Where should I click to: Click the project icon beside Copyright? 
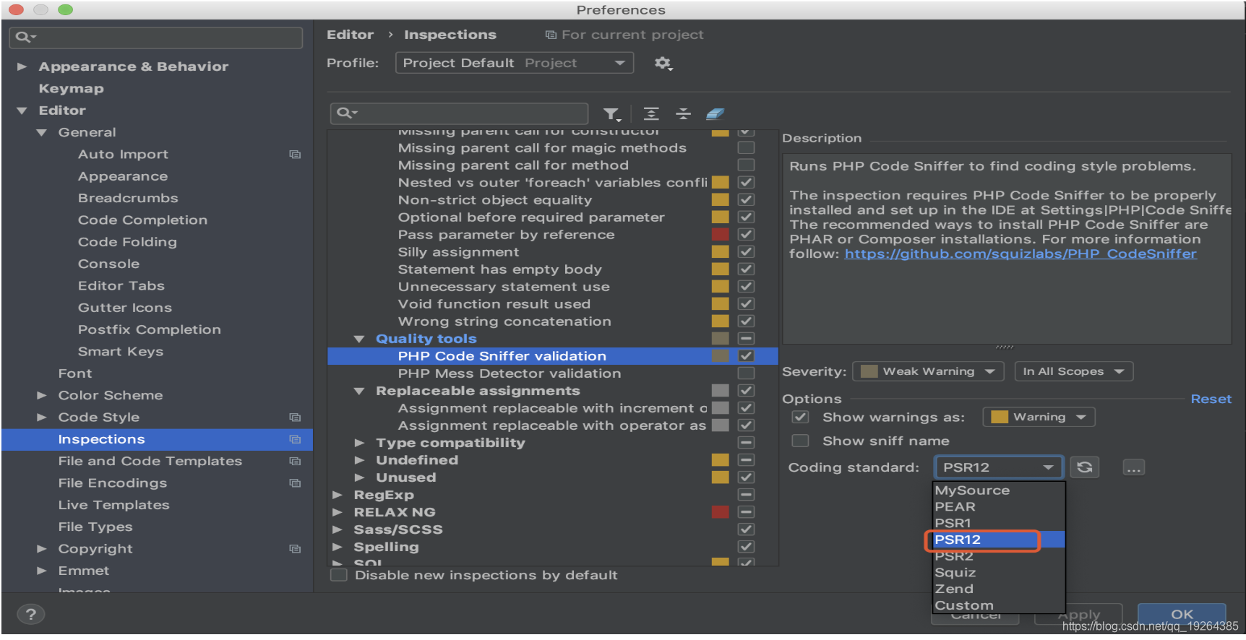coord(295,549)
